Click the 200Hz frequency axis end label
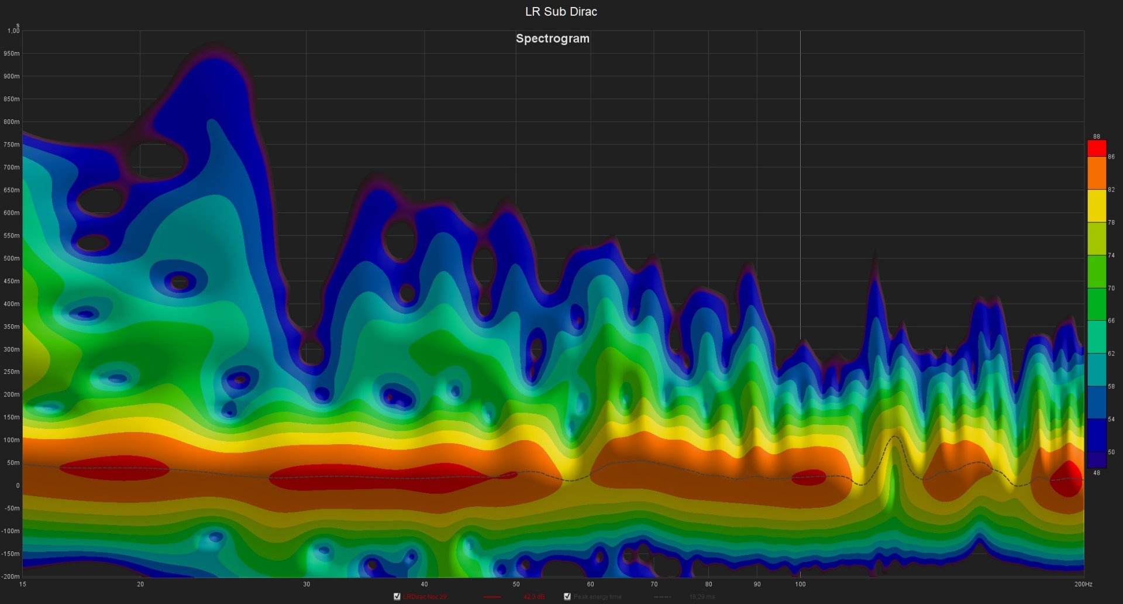 pos(1083,584)
